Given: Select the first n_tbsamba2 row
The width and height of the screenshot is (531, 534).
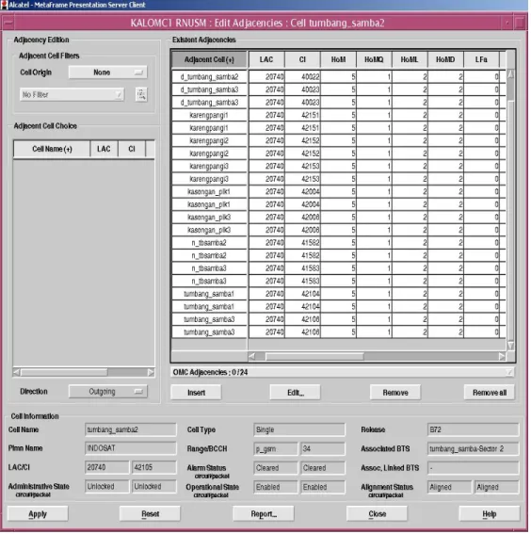Looking at the screenshot, I should tap(338, 243).
